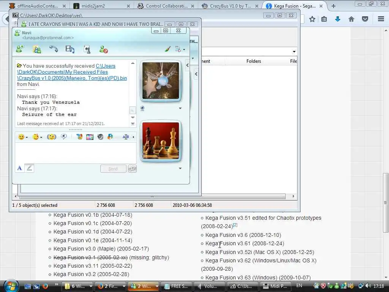Start a voice call with phone icon
The width and height of the screenshot is (389, 292).
pos(53,49)
